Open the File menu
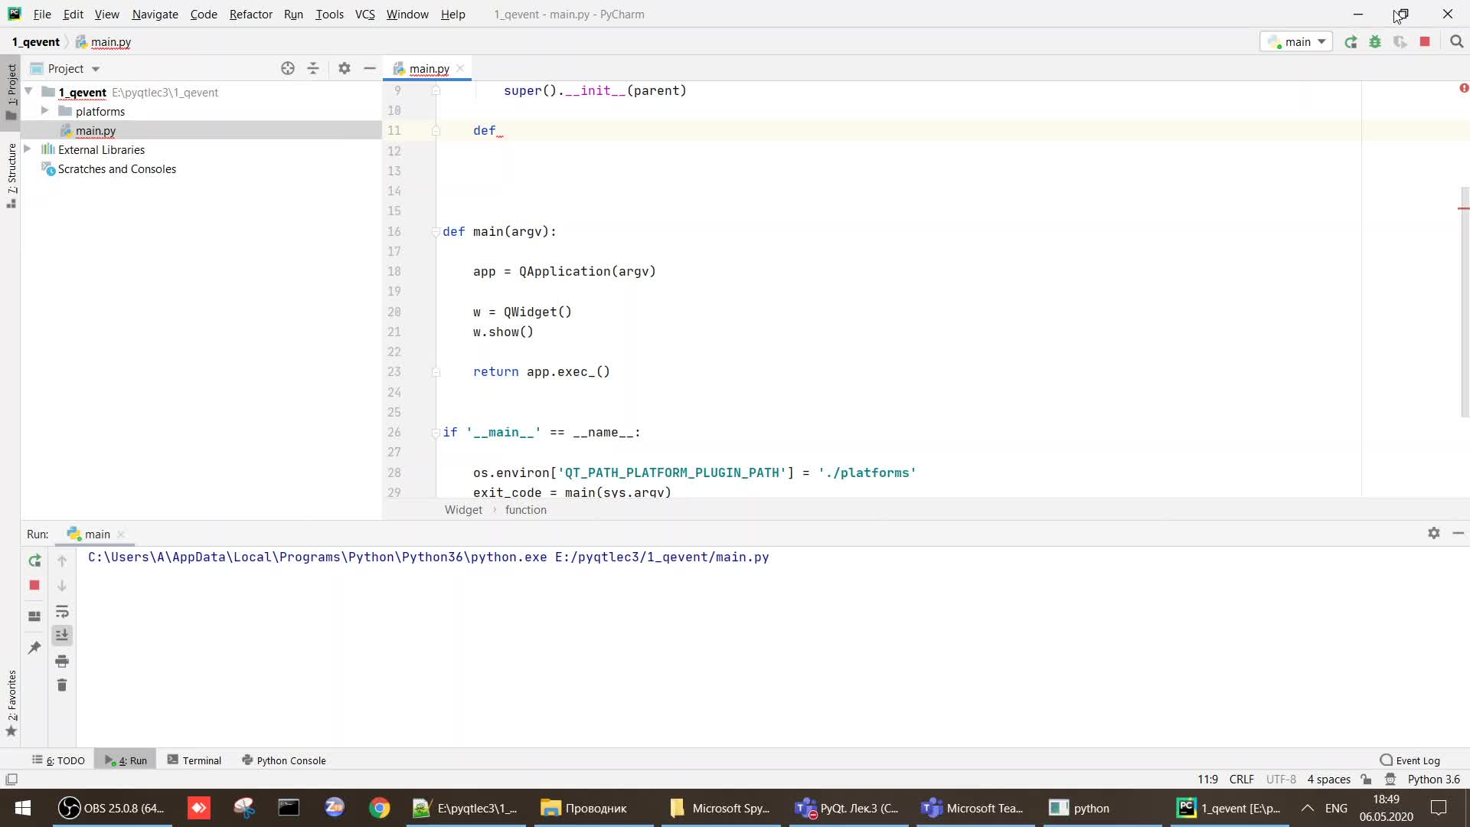Viewport: 1470px width, 827px height. (42, 14)
